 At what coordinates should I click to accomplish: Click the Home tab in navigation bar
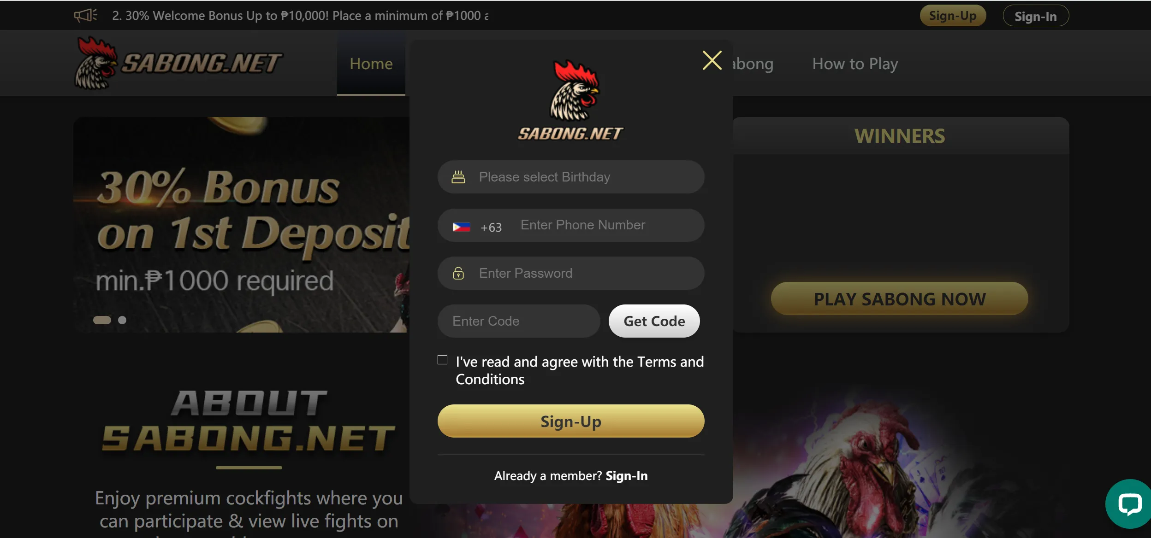[x=371, y=63]
